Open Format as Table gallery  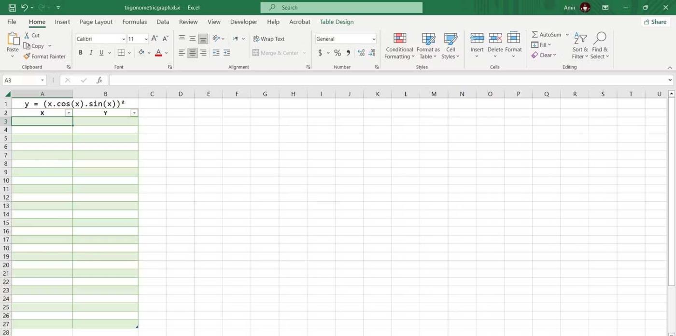click(428, 46)
